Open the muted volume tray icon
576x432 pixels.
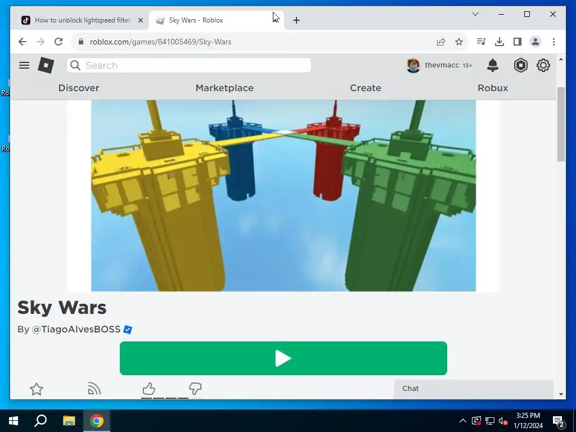click(503, 421)
